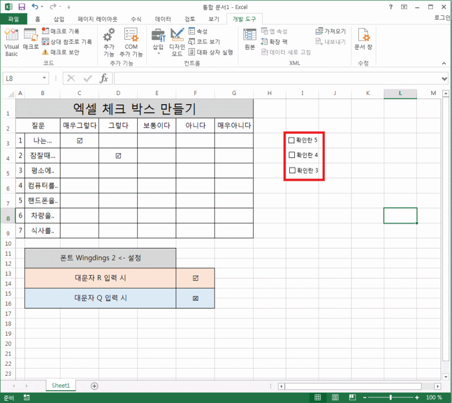Open XML 원본 (Source) pane
This screenshot has height=403, width=452.
[250, 39]
